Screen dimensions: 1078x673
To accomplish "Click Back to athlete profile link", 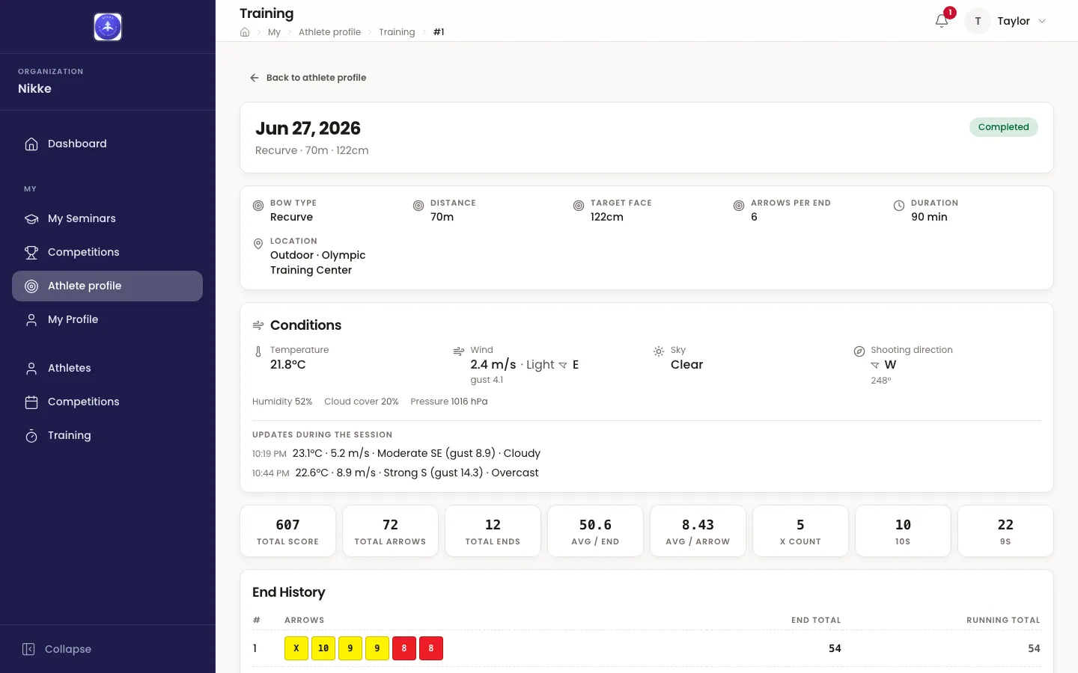I will click(308, 78).
